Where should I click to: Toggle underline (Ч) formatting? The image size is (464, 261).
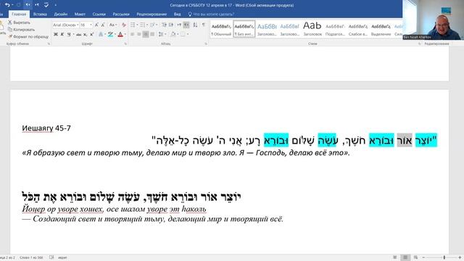click(x=69, y=34)
